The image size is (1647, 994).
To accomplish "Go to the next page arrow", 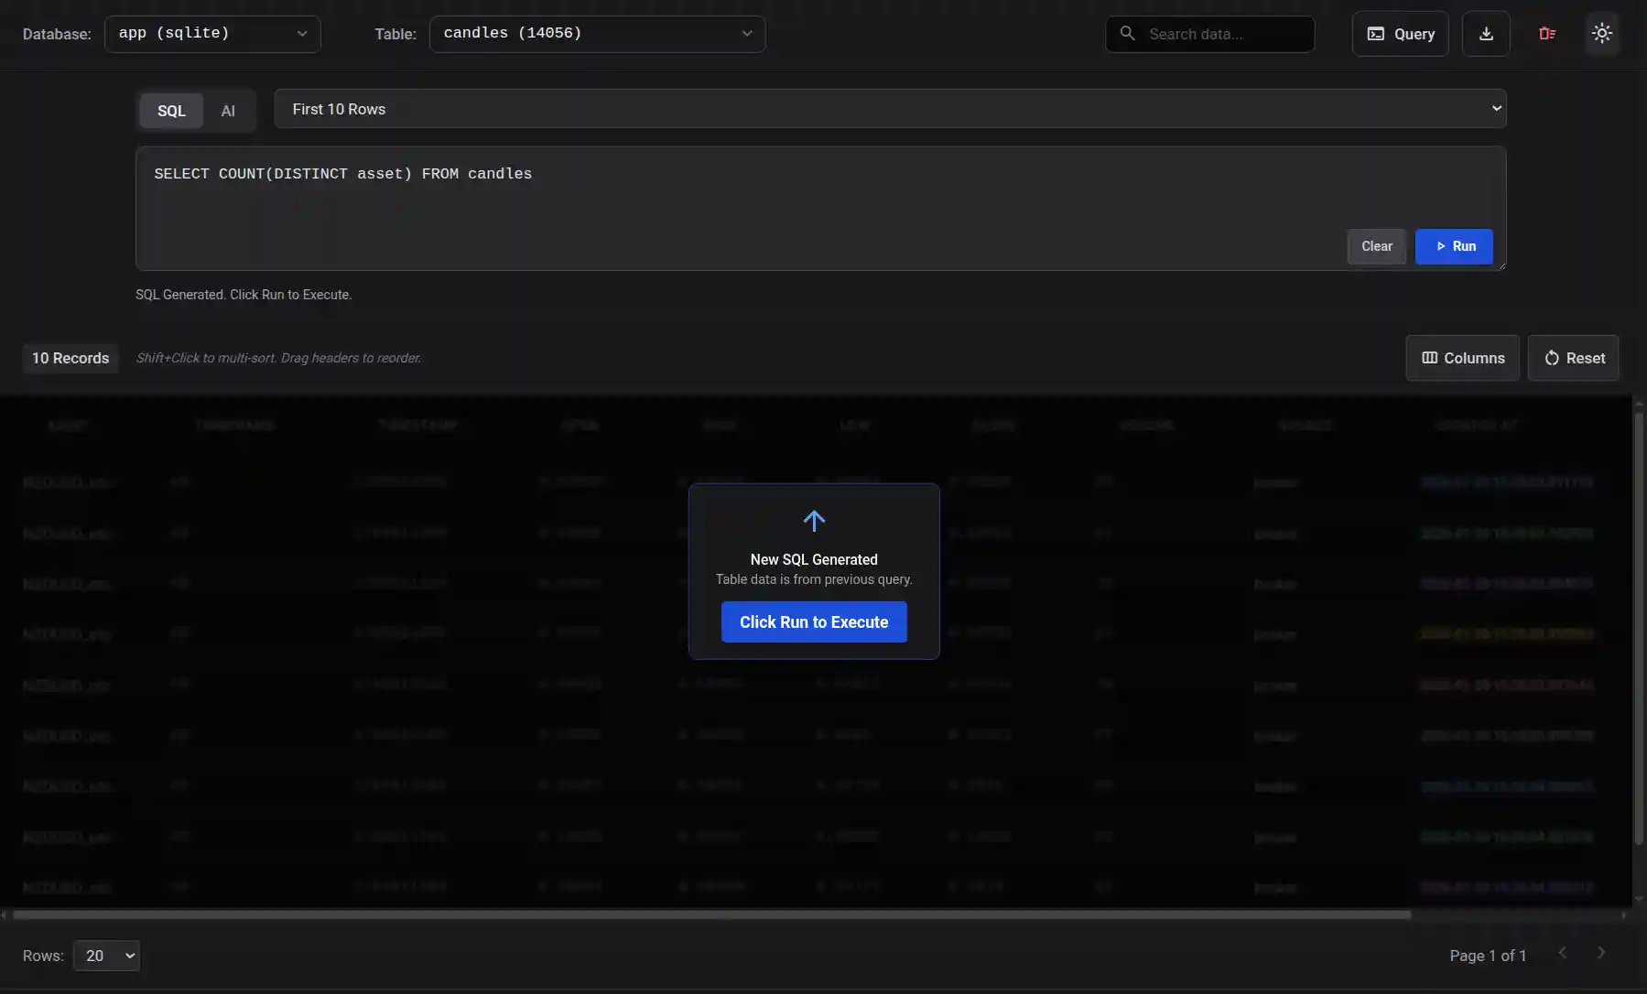I will click(1600, 953).
